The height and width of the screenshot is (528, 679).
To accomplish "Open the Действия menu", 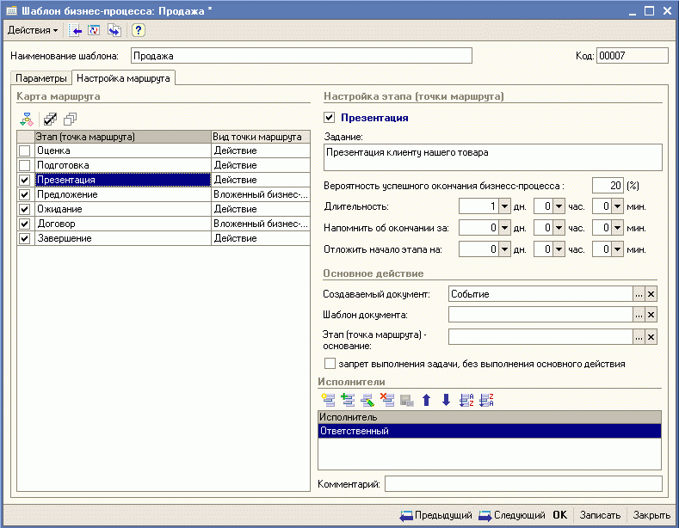I will click(33, 30).
